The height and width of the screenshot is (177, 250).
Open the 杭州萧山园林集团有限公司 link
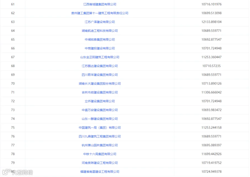(x=100, y=145)
